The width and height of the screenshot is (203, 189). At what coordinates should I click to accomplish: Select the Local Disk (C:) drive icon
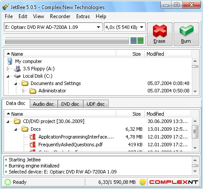click(17, 76)
